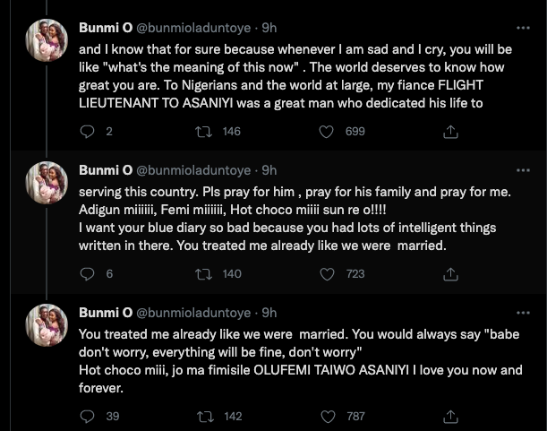Viewport: 547px width, 431px height.
Task: Like the tweet with 699 likes
Action: (329, 132)
